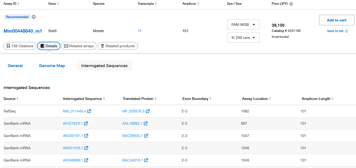Click info icon beside Price (JPY)

click(291, 4)
